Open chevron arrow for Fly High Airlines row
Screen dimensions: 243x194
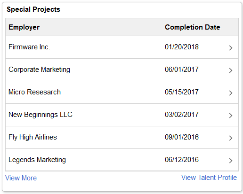[x=230, y=138]
